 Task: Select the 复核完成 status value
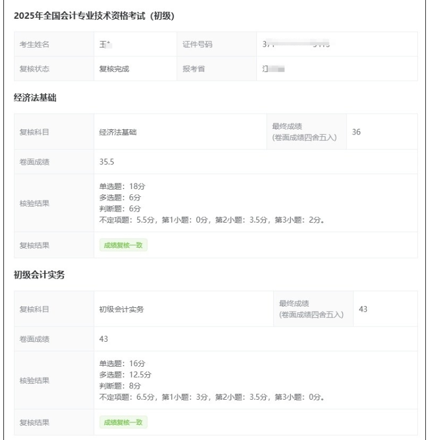(x=116, y=69)
